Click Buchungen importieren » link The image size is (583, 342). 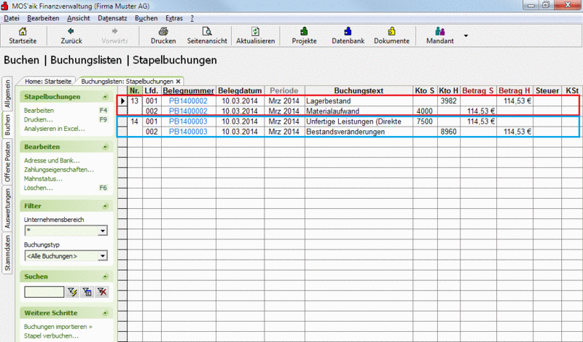[58, 327]
